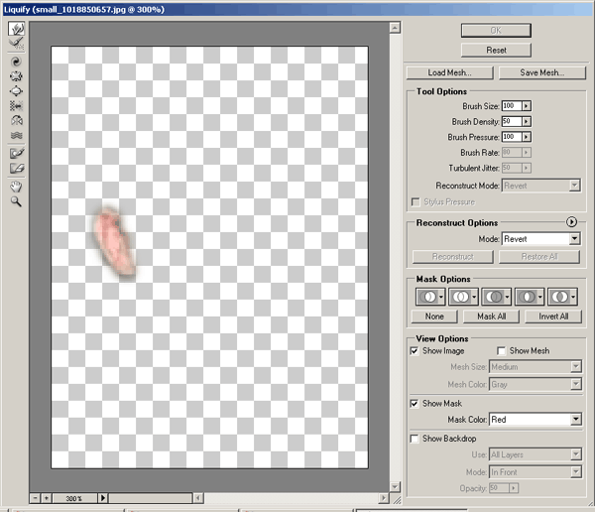Select the Forward Warp tool
Image resolution: width=595 pixels, height=512 pixels.
[16, 30]
